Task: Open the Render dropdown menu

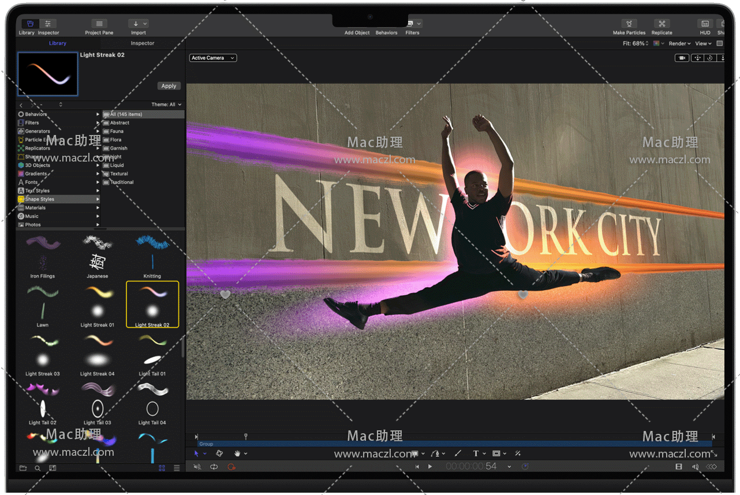Action: click(x=679, y=43)
